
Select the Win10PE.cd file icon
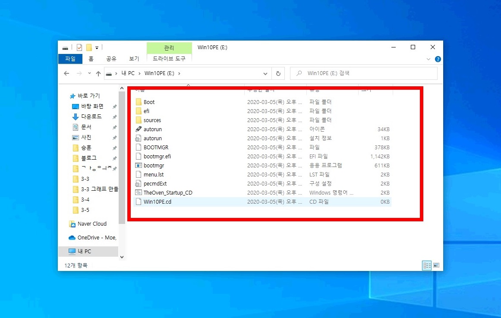[x=139, y=202]
